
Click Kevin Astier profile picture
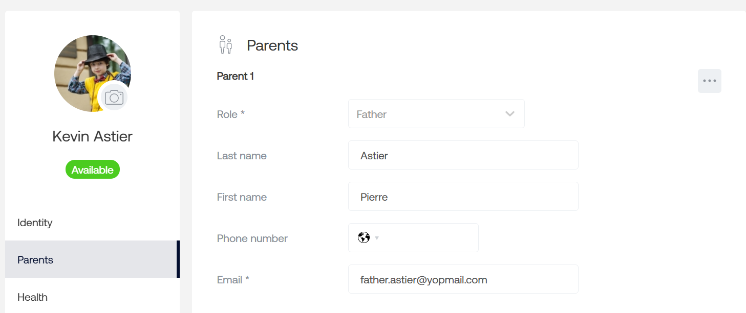pos(93,74)
